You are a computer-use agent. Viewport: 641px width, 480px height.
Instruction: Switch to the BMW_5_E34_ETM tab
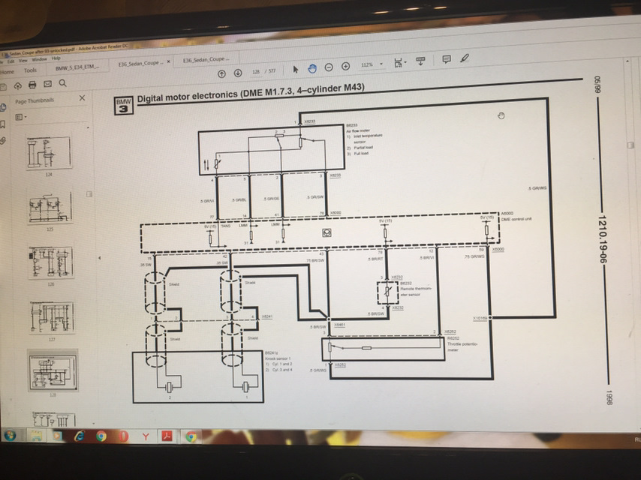click(x=77, y=67)
